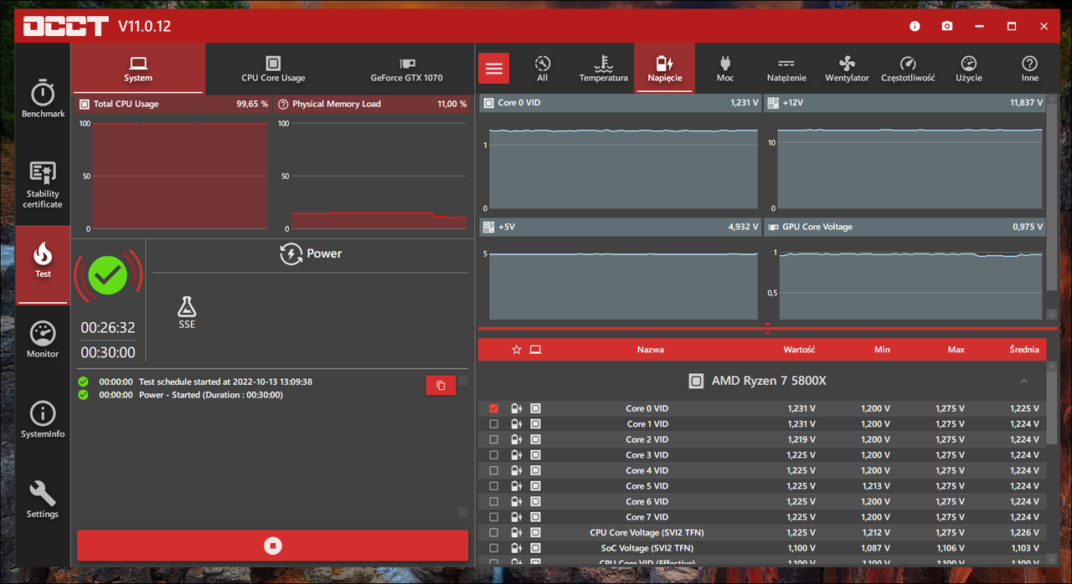1072x584 pixels.
Task: Click elapsed time 00:26:32
Action: coord(108,327)
